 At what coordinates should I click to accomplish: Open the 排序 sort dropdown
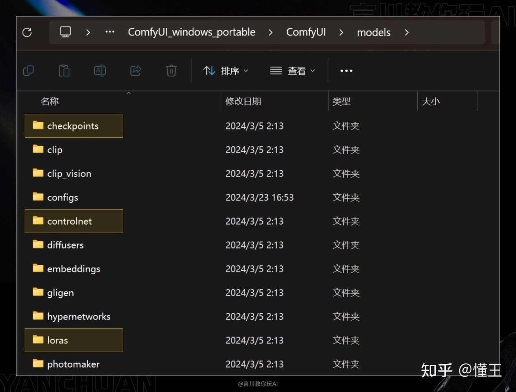click(226, 71)
